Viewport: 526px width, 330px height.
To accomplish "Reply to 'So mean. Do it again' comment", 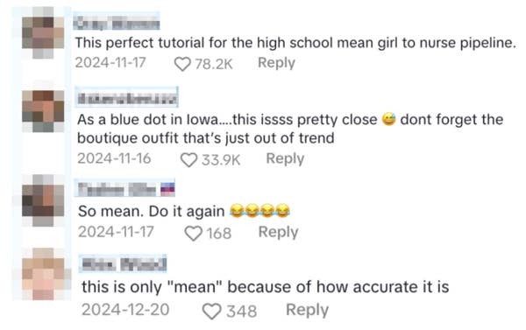I will (279, 232).
